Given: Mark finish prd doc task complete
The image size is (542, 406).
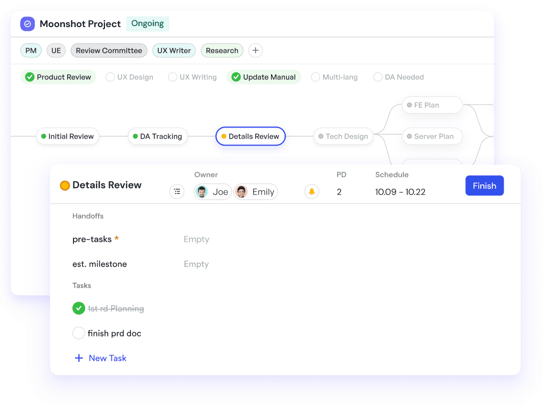Looking at the screenshot, I should (x=78, y=333).
